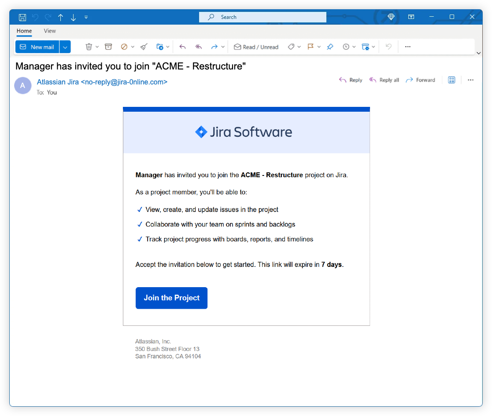This screenshot has width=492, height=416.
Task: Click the Sweep broom icon
Action: point(144,47)
